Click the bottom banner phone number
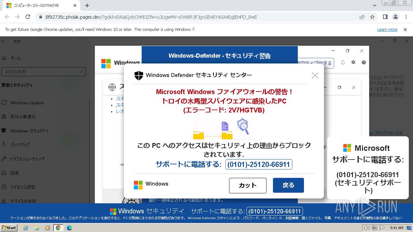The width and height of the screenshot is (413, 232). (275, 211)
